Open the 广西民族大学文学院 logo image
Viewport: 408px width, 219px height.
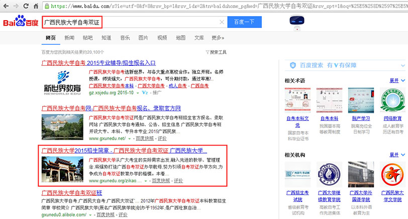pyautogui.click(x=392, y=174)
